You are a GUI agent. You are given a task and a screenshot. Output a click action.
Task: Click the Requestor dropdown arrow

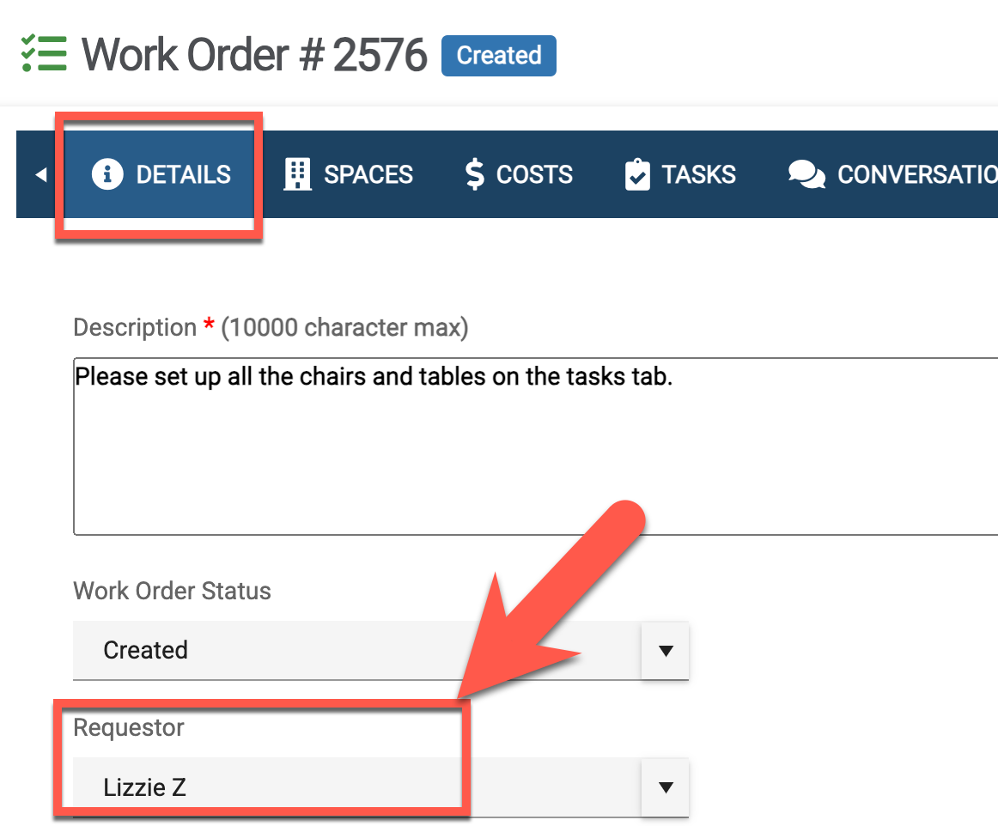[x=665, y=787]
